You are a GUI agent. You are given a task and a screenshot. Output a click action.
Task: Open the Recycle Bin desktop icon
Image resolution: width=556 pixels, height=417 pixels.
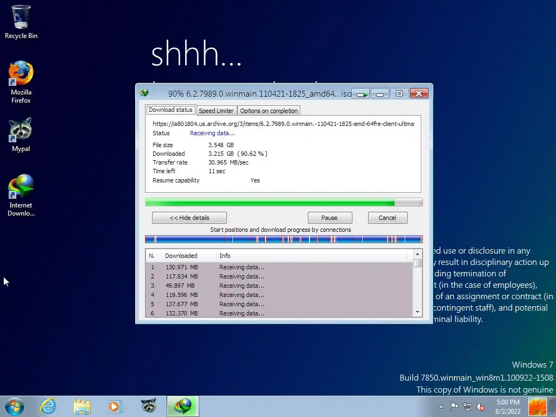click(x=21, y=22)
